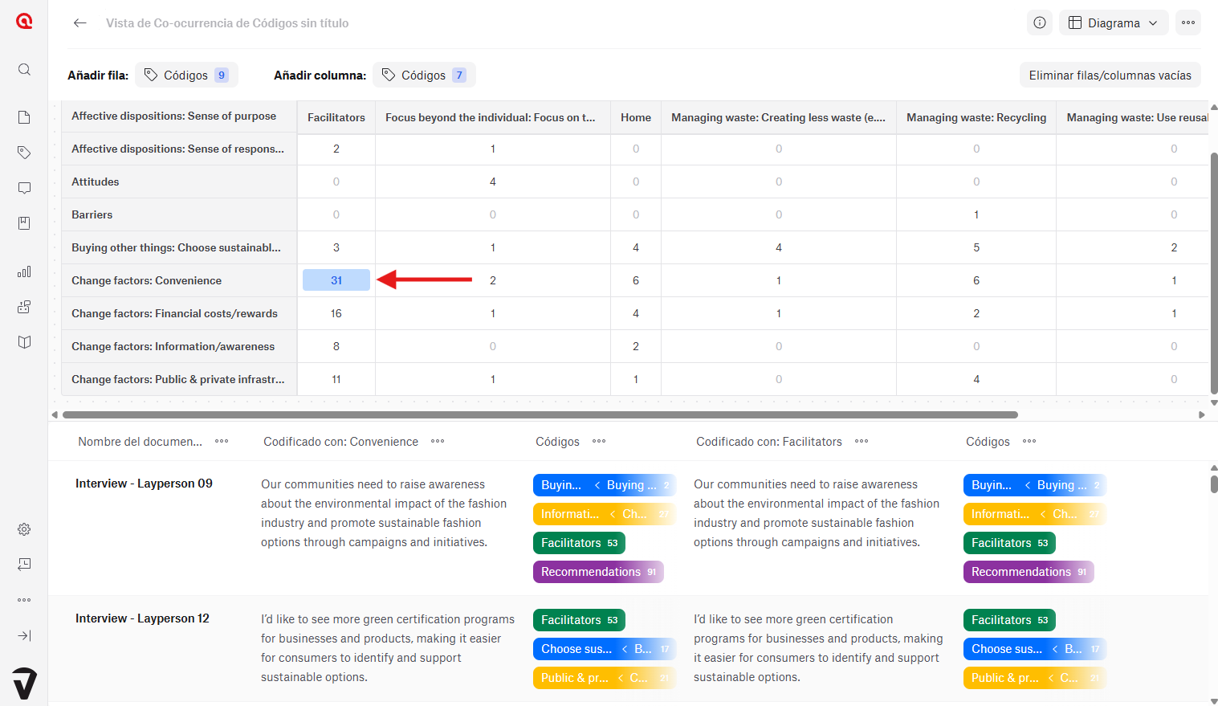Click second Facilitators 53 tag for Layperson 12

point(1009,620)
